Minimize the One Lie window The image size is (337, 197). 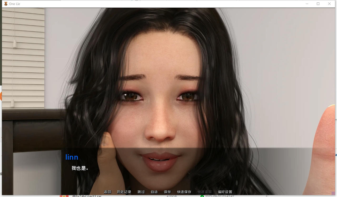[307, 4]
